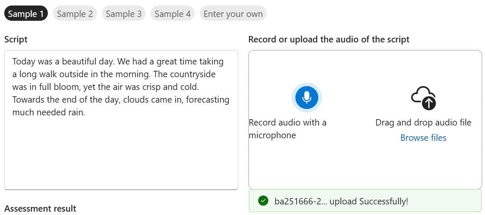This screenshot has width=485, height=215.
Task: Place cursor on the word "Today" in script
Action: pos(24,61)
